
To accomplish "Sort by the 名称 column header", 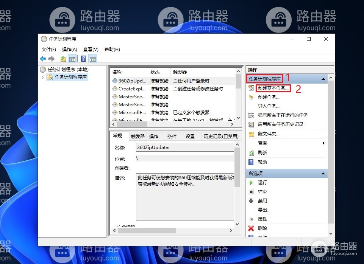I will coord(129,72).
